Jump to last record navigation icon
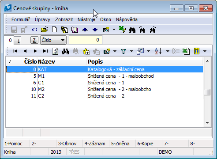The image size is (217, 159). click(x=45, y=51)
